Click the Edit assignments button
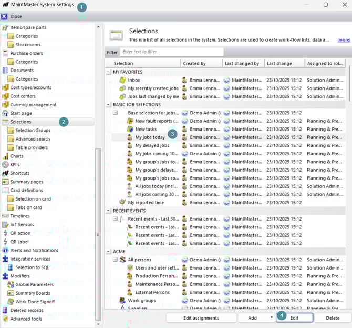The image size is (352, 328). [200, 317]
